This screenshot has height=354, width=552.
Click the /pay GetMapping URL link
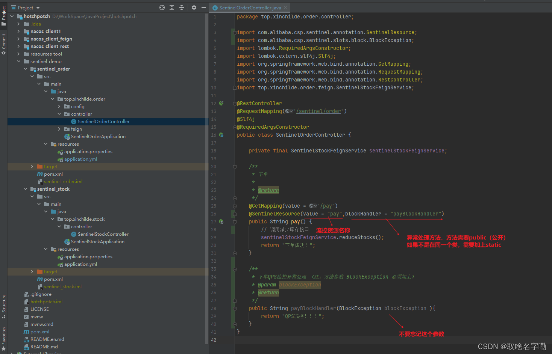pos(326,206)
